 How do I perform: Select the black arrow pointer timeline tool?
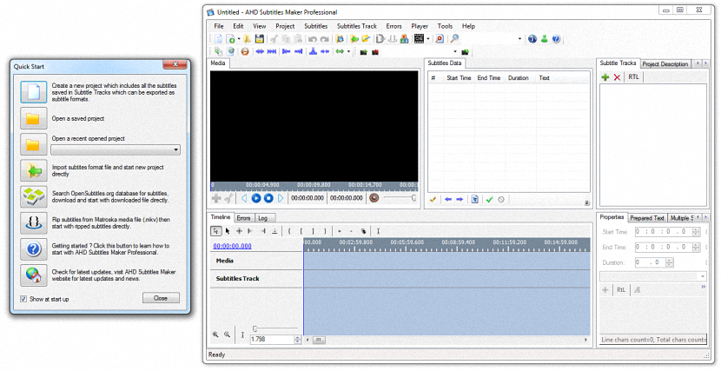coord(227,231)
